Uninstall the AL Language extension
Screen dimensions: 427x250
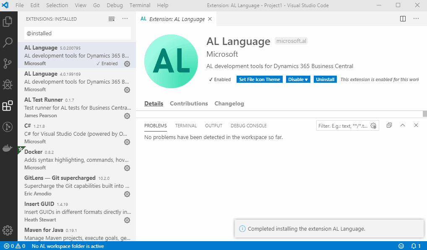point(325,79)
